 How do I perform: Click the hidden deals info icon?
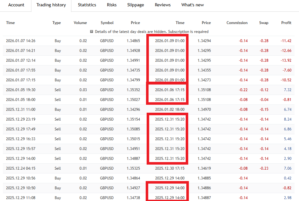92,32
